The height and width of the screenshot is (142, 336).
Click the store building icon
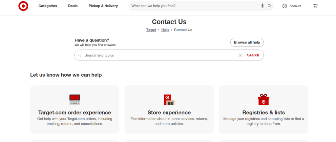point(169,100)
